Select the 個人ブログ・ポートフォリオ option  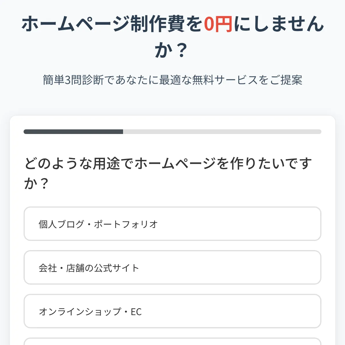[x=172, y=224]
